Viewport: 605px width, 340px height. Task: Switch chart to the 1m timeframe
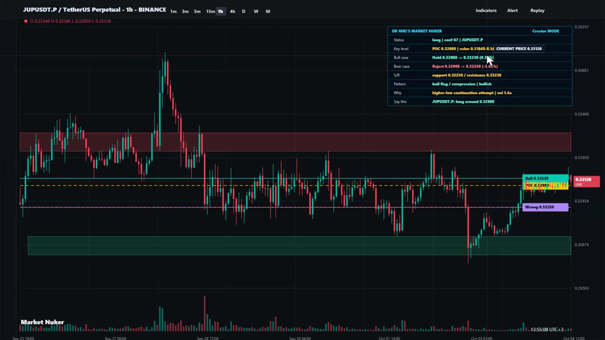coord(173,11)
